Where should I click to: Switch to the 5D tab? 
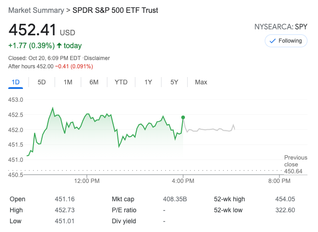tap(42, 82)
